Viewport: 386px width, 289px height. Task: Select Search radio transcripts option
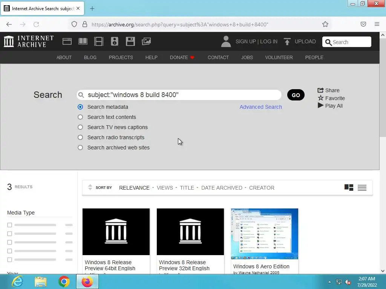pyautogui.click(x=80, y=137)
